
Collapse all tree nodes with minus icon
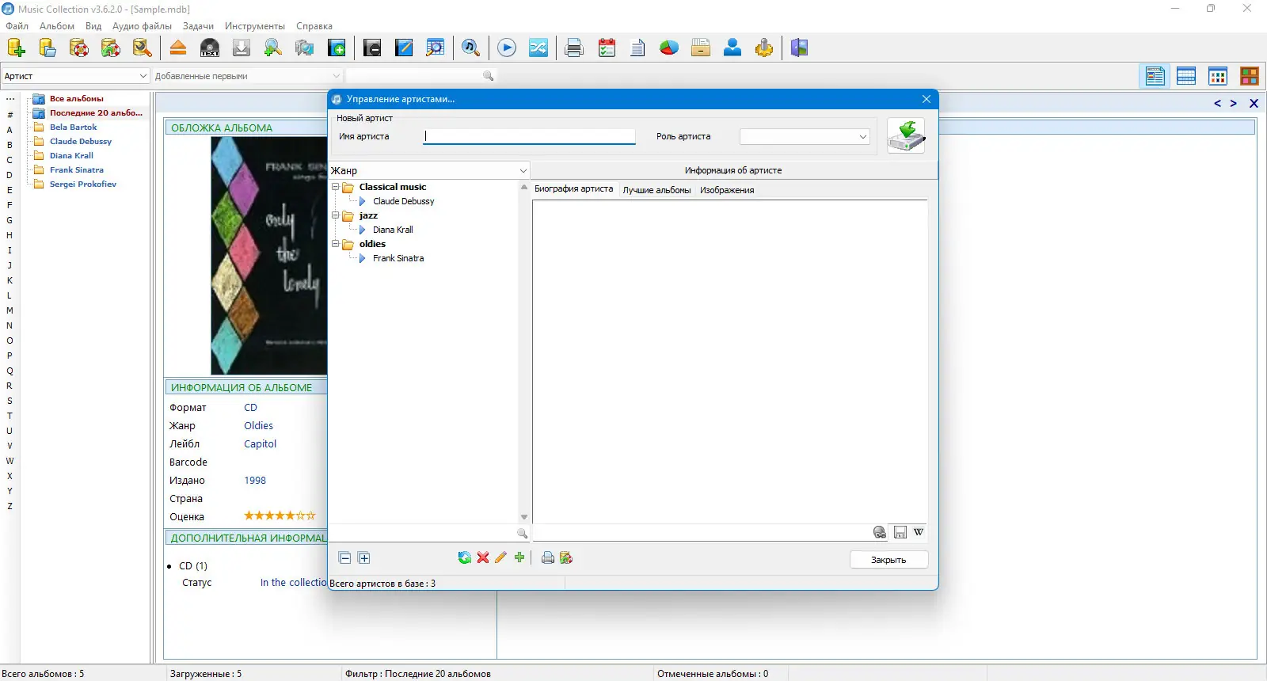click(345, 558)
